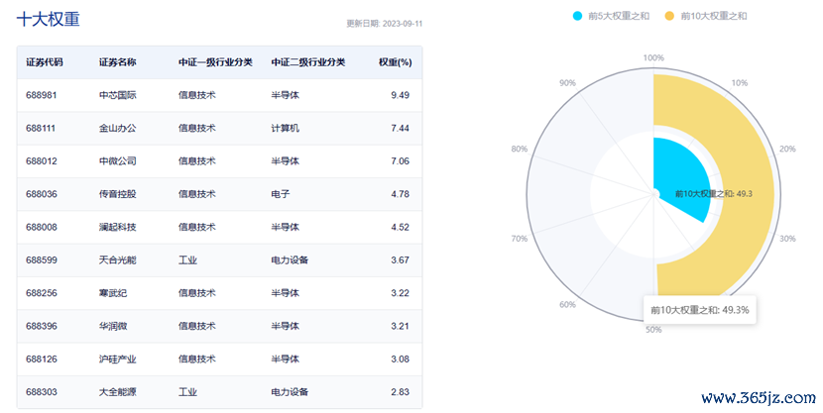This screenshot has width=823, height=413.
Task: Select the stock name 华润微
Action: tap(113, 327)
